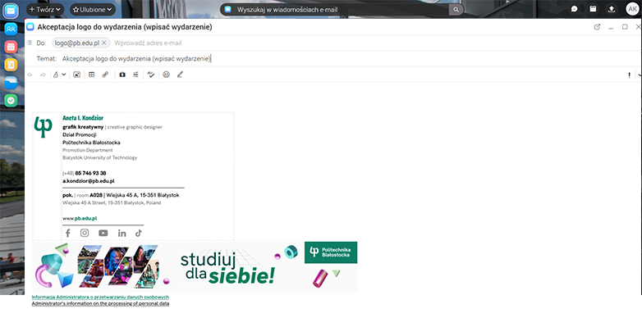642x327 pixels.
Task: Insert an image using the toolbar icon
Action: 76,75
